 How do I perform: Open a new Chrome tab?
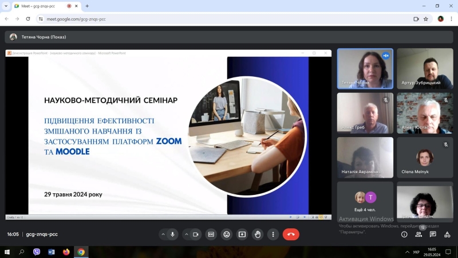click(87, 6)
